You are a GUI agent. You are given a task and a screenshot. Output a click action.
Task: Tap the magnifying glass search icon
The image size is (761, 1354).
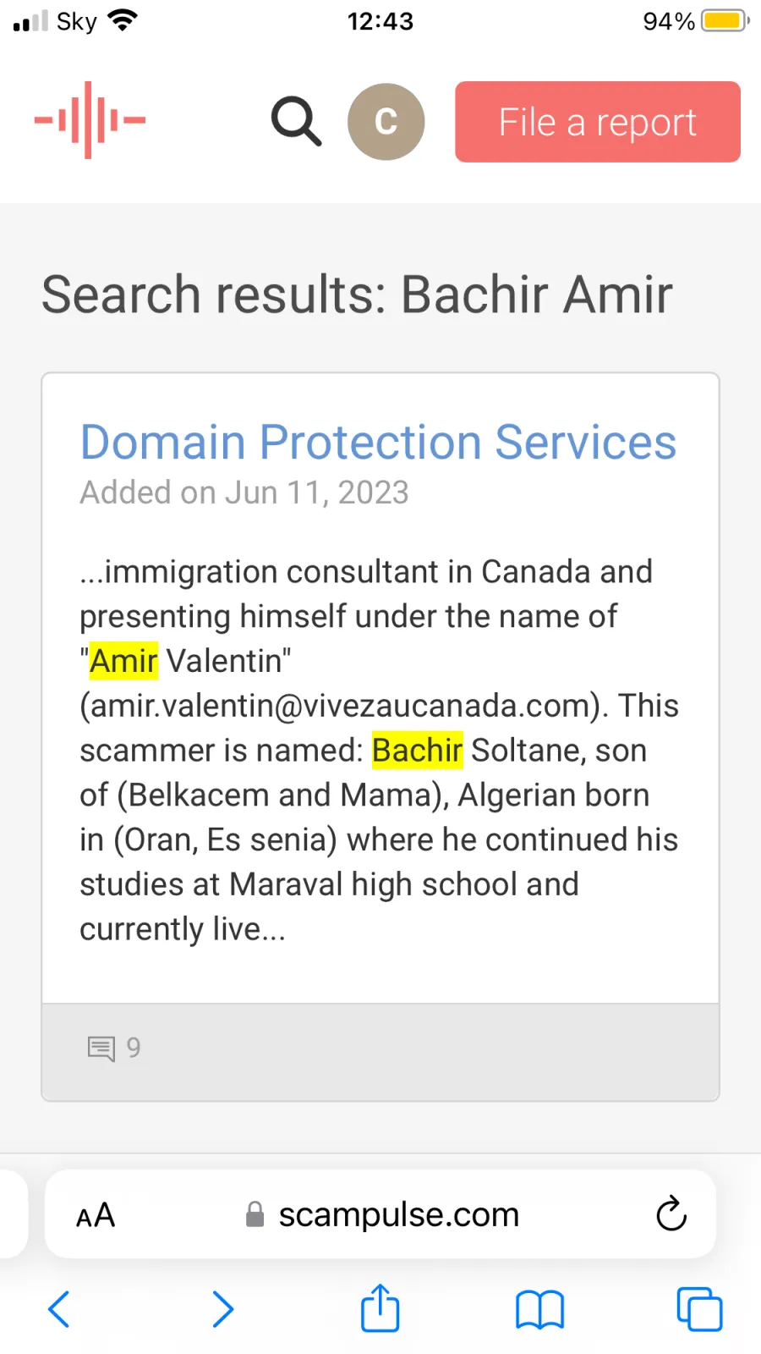coord(296,121)
